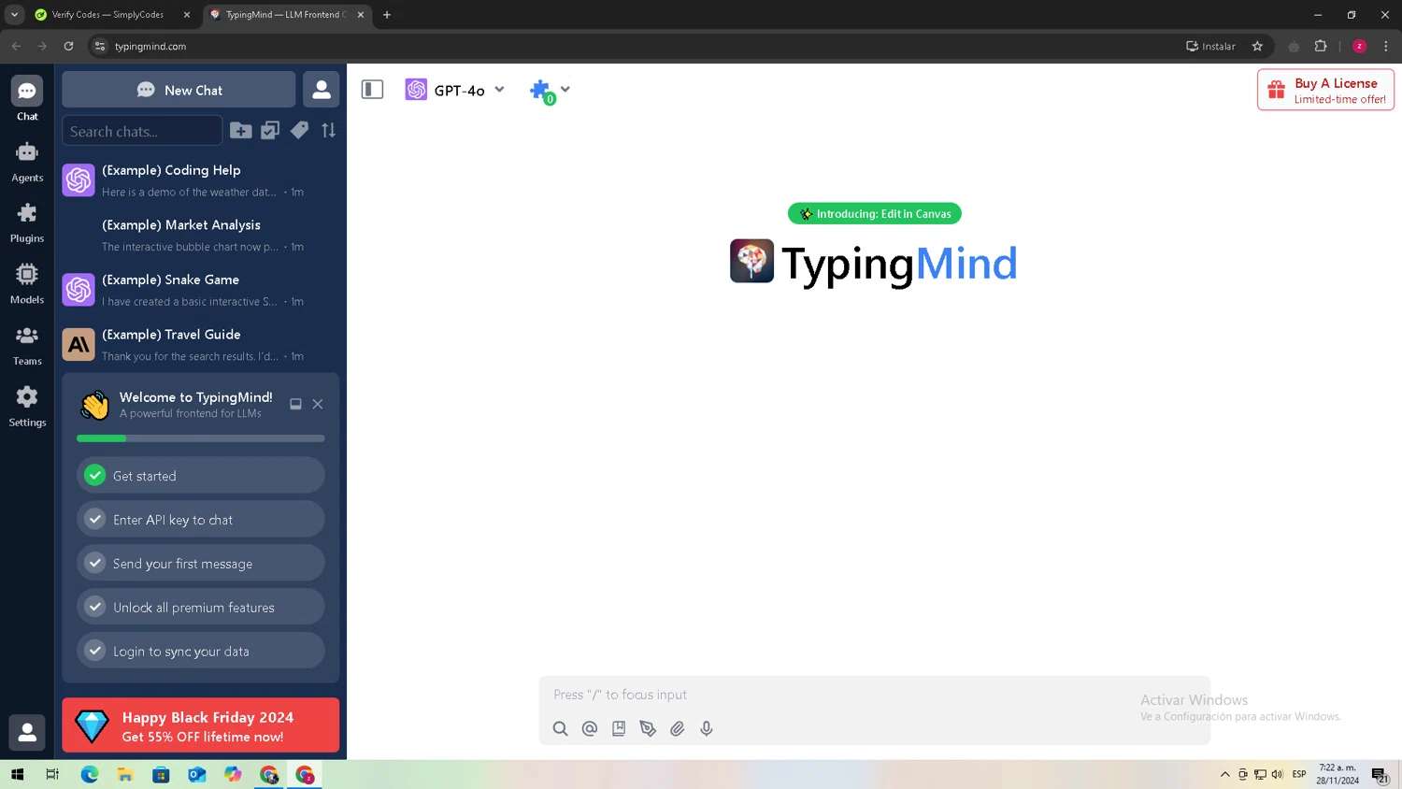Click the search icon in chat input

pyautogui.click(x=560, y=728)
